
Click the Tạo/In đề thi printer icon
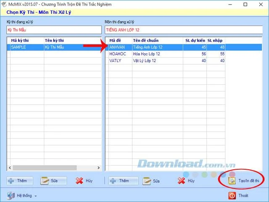point(232,181)
